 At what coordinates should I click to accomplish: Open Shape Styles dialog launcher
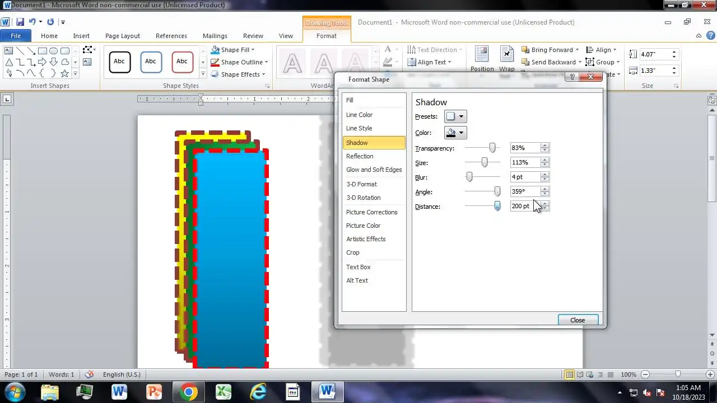268,86
